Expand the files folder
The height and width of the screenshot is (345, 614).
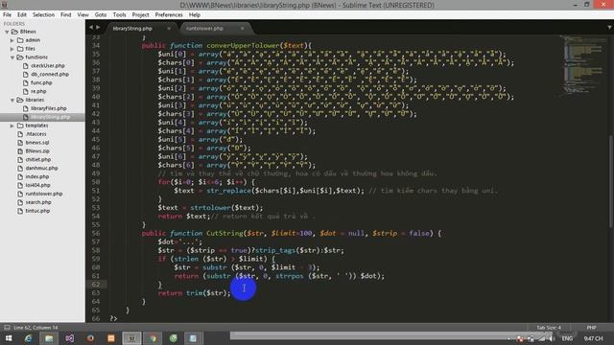(12, 49)
